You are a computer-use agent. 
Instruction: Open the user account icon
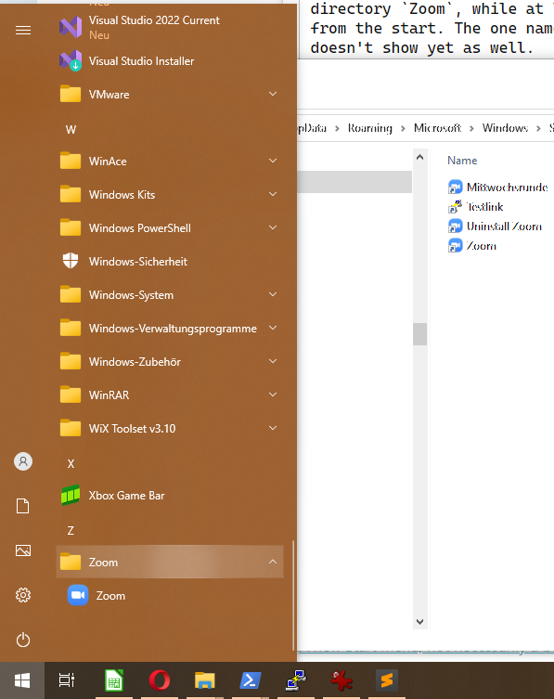click(23, 461)
